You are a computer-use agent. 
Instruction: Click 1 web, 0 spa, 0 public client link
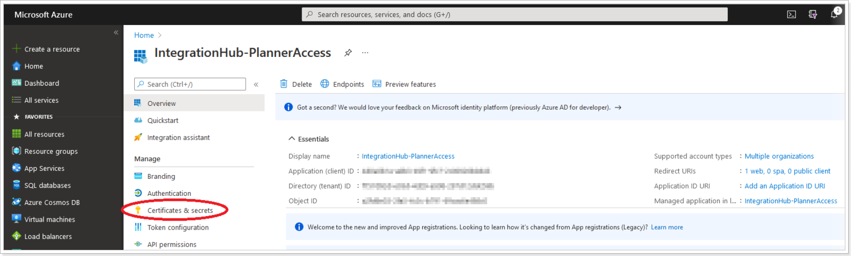(x=787, y=171)
